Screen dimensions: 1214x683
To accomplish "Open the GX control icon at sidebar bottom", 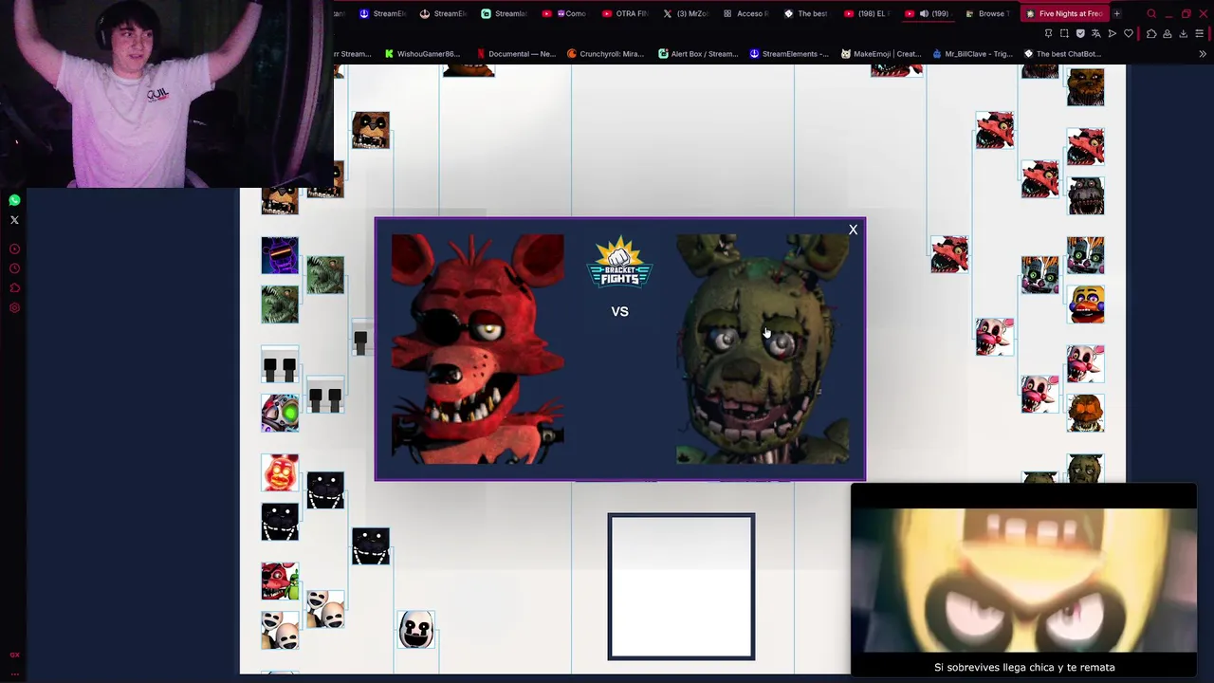I will tap(14, 655).
